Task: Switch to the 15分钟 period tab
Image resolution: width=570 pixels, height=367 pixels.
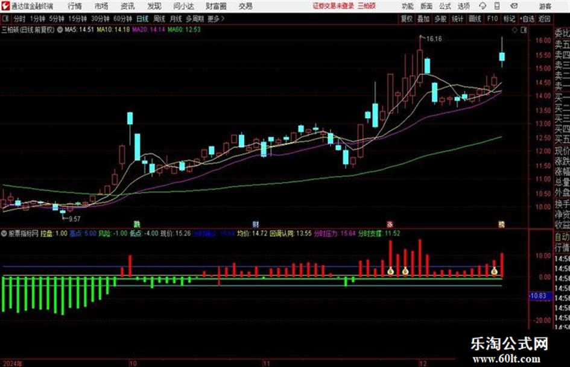Action: 78,19
